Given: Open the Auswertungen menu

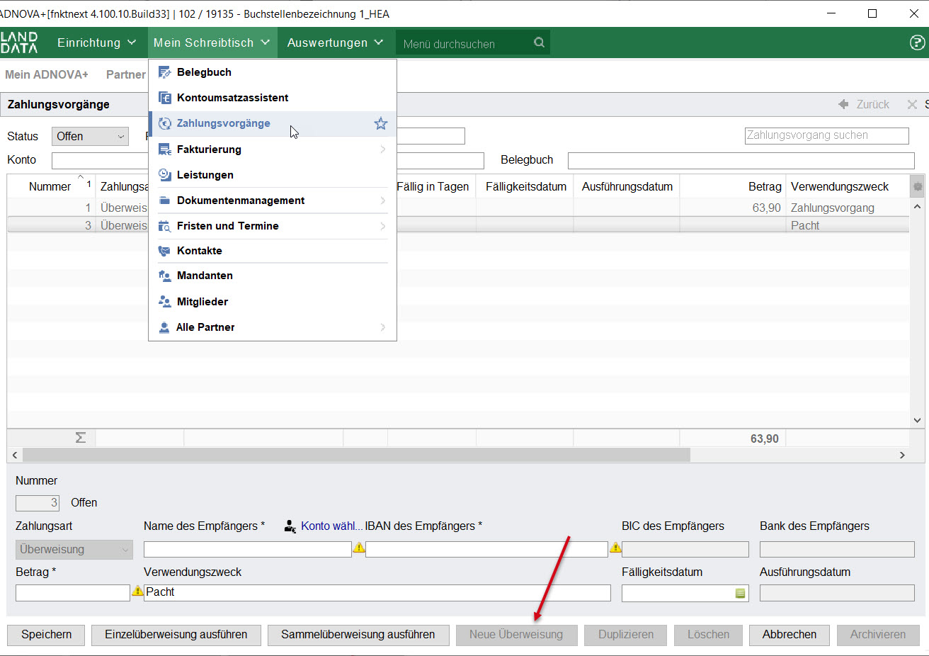Looking at the screenshot, I should [x=335, y=43].
